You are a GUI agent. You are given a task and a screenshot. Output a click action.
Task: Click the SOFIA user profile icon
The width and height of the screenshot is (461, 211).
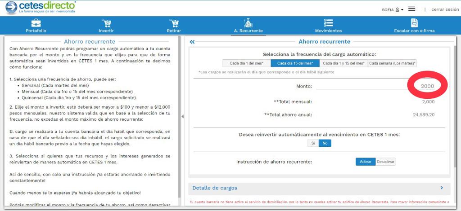[398, 9]
